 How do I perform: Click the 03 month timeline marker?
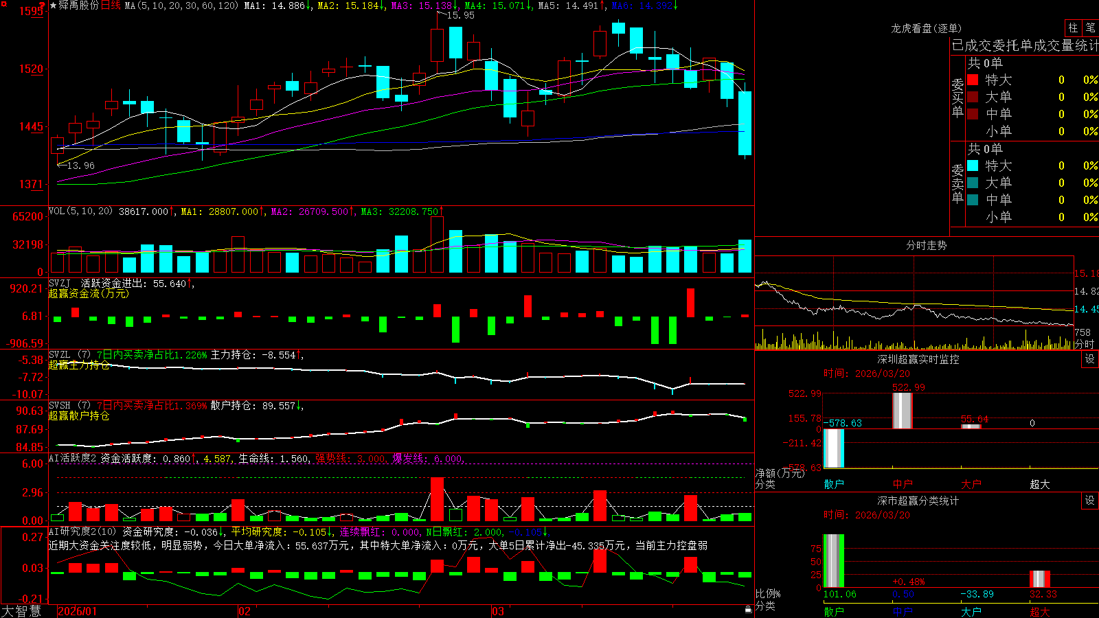498,611
